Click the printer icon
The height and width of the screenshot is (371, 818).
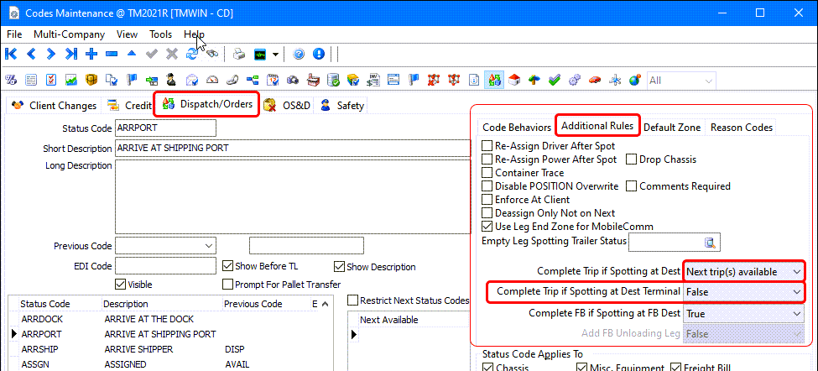[238, 55]
